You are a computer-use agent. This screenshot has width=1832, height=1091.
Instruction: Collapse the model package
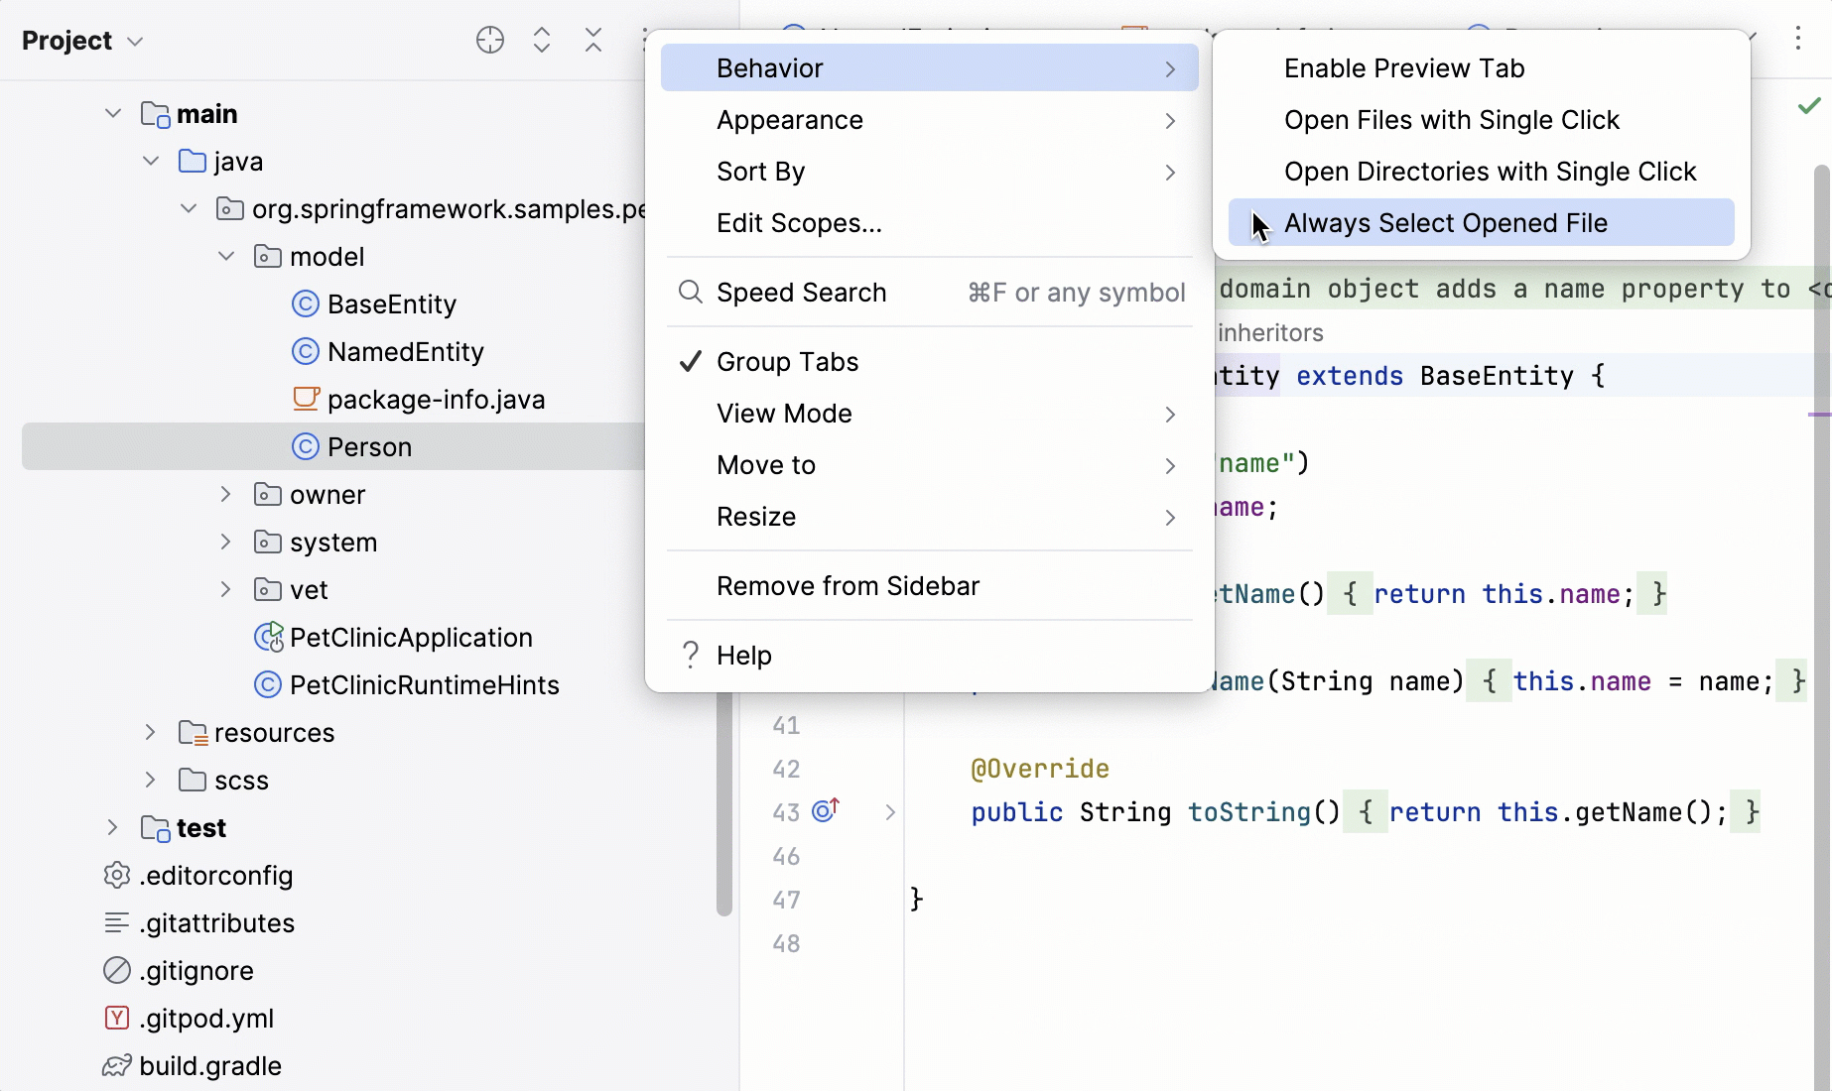point(225,256)
